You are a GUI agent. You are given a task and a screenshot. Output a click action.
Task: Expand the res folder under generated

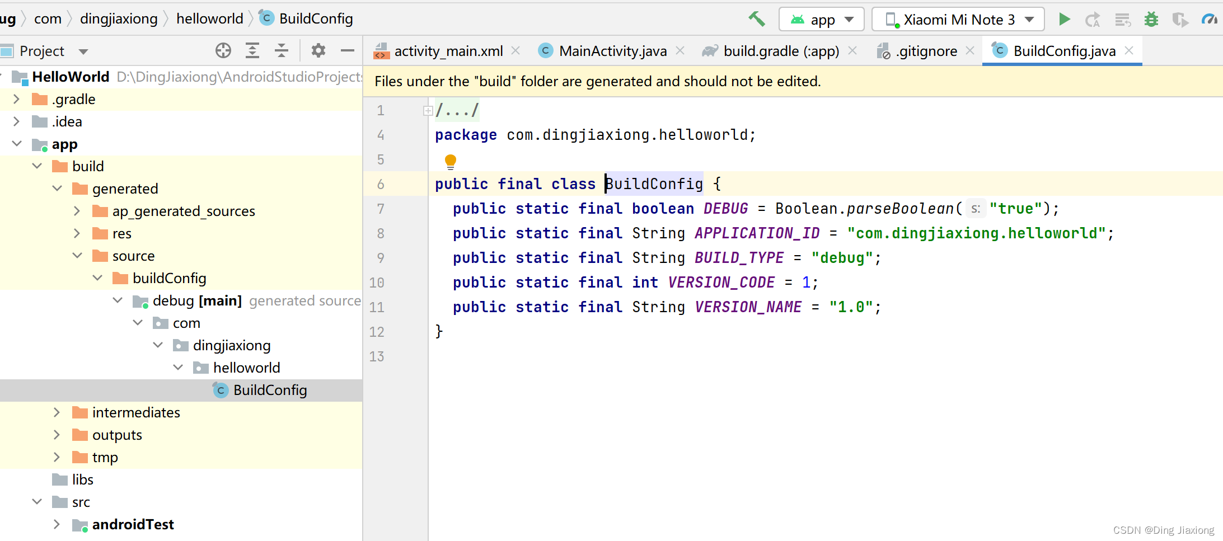[77, 233]
